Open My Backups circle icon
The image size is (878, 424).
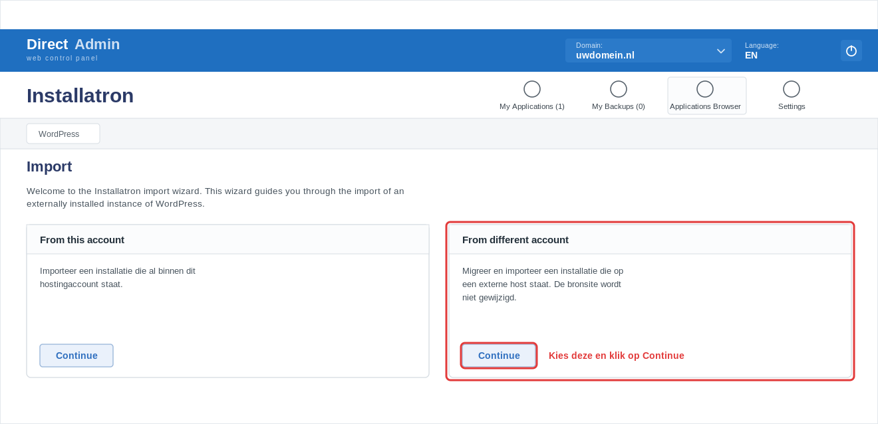[619, 89]
